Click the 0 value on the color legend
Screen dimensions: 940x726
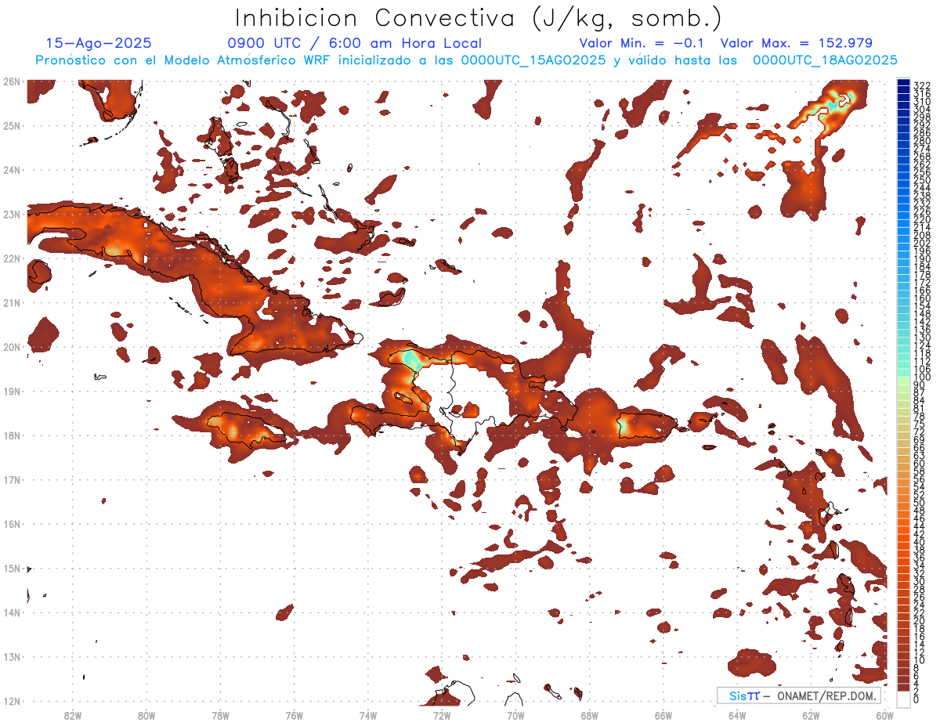(916, 700)
